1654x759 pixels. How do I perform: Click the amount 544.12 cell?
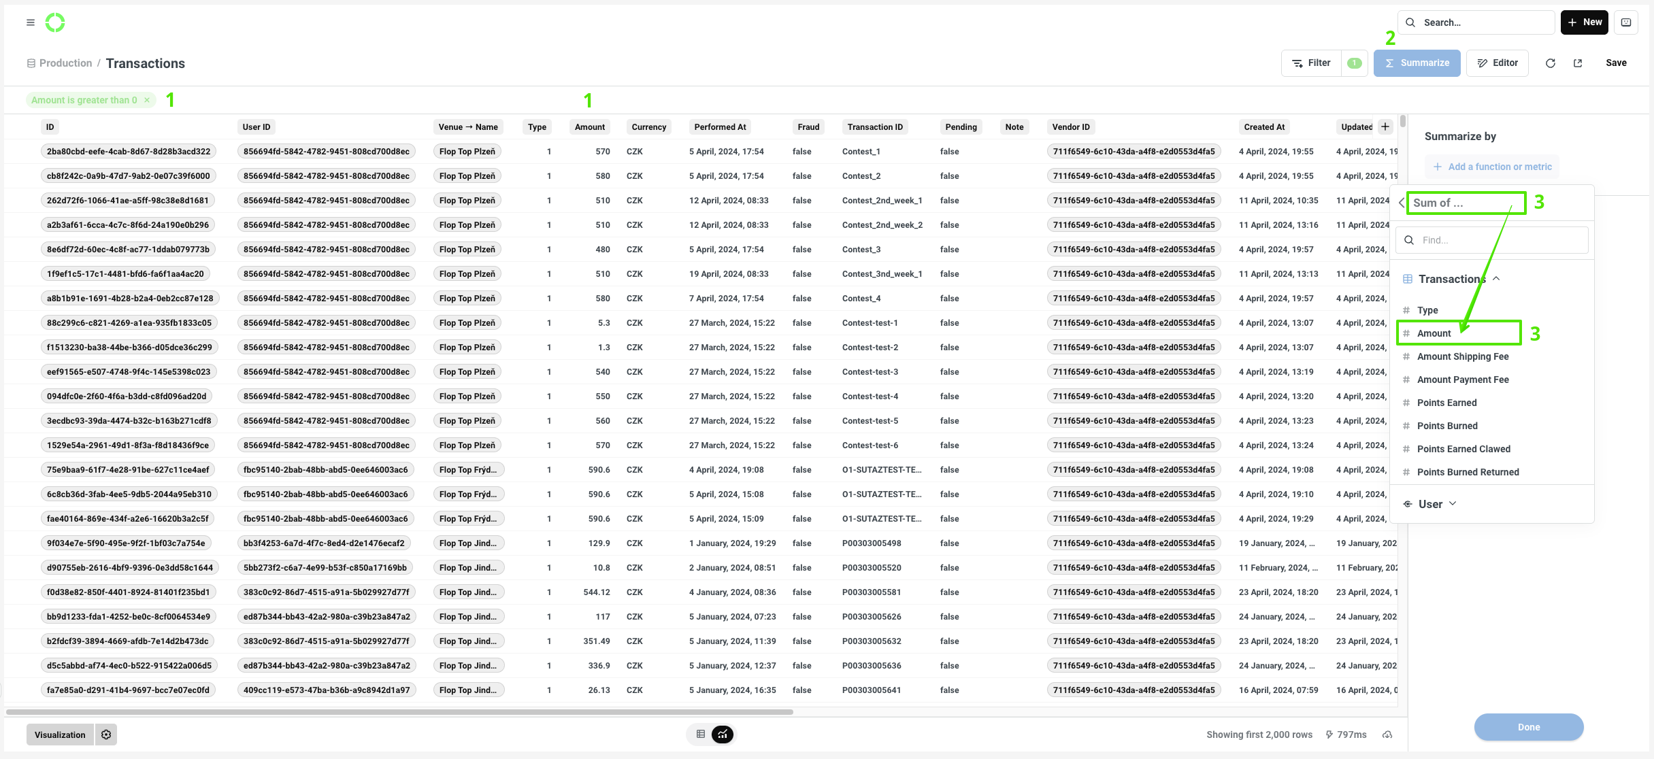[596, 592]
